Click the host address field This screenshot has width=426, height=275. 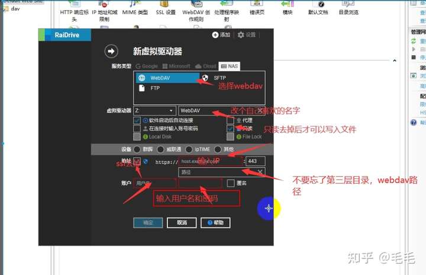(210, 161)
